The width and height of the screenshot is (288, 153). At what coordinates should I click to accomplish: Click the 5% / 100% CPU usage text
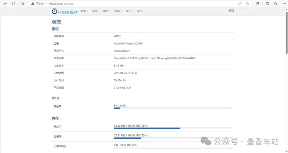(x=120, y=106)
